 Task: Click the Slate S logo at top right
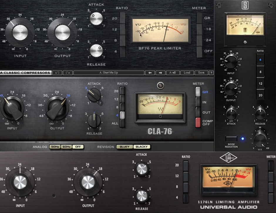[x=245, y=5]
